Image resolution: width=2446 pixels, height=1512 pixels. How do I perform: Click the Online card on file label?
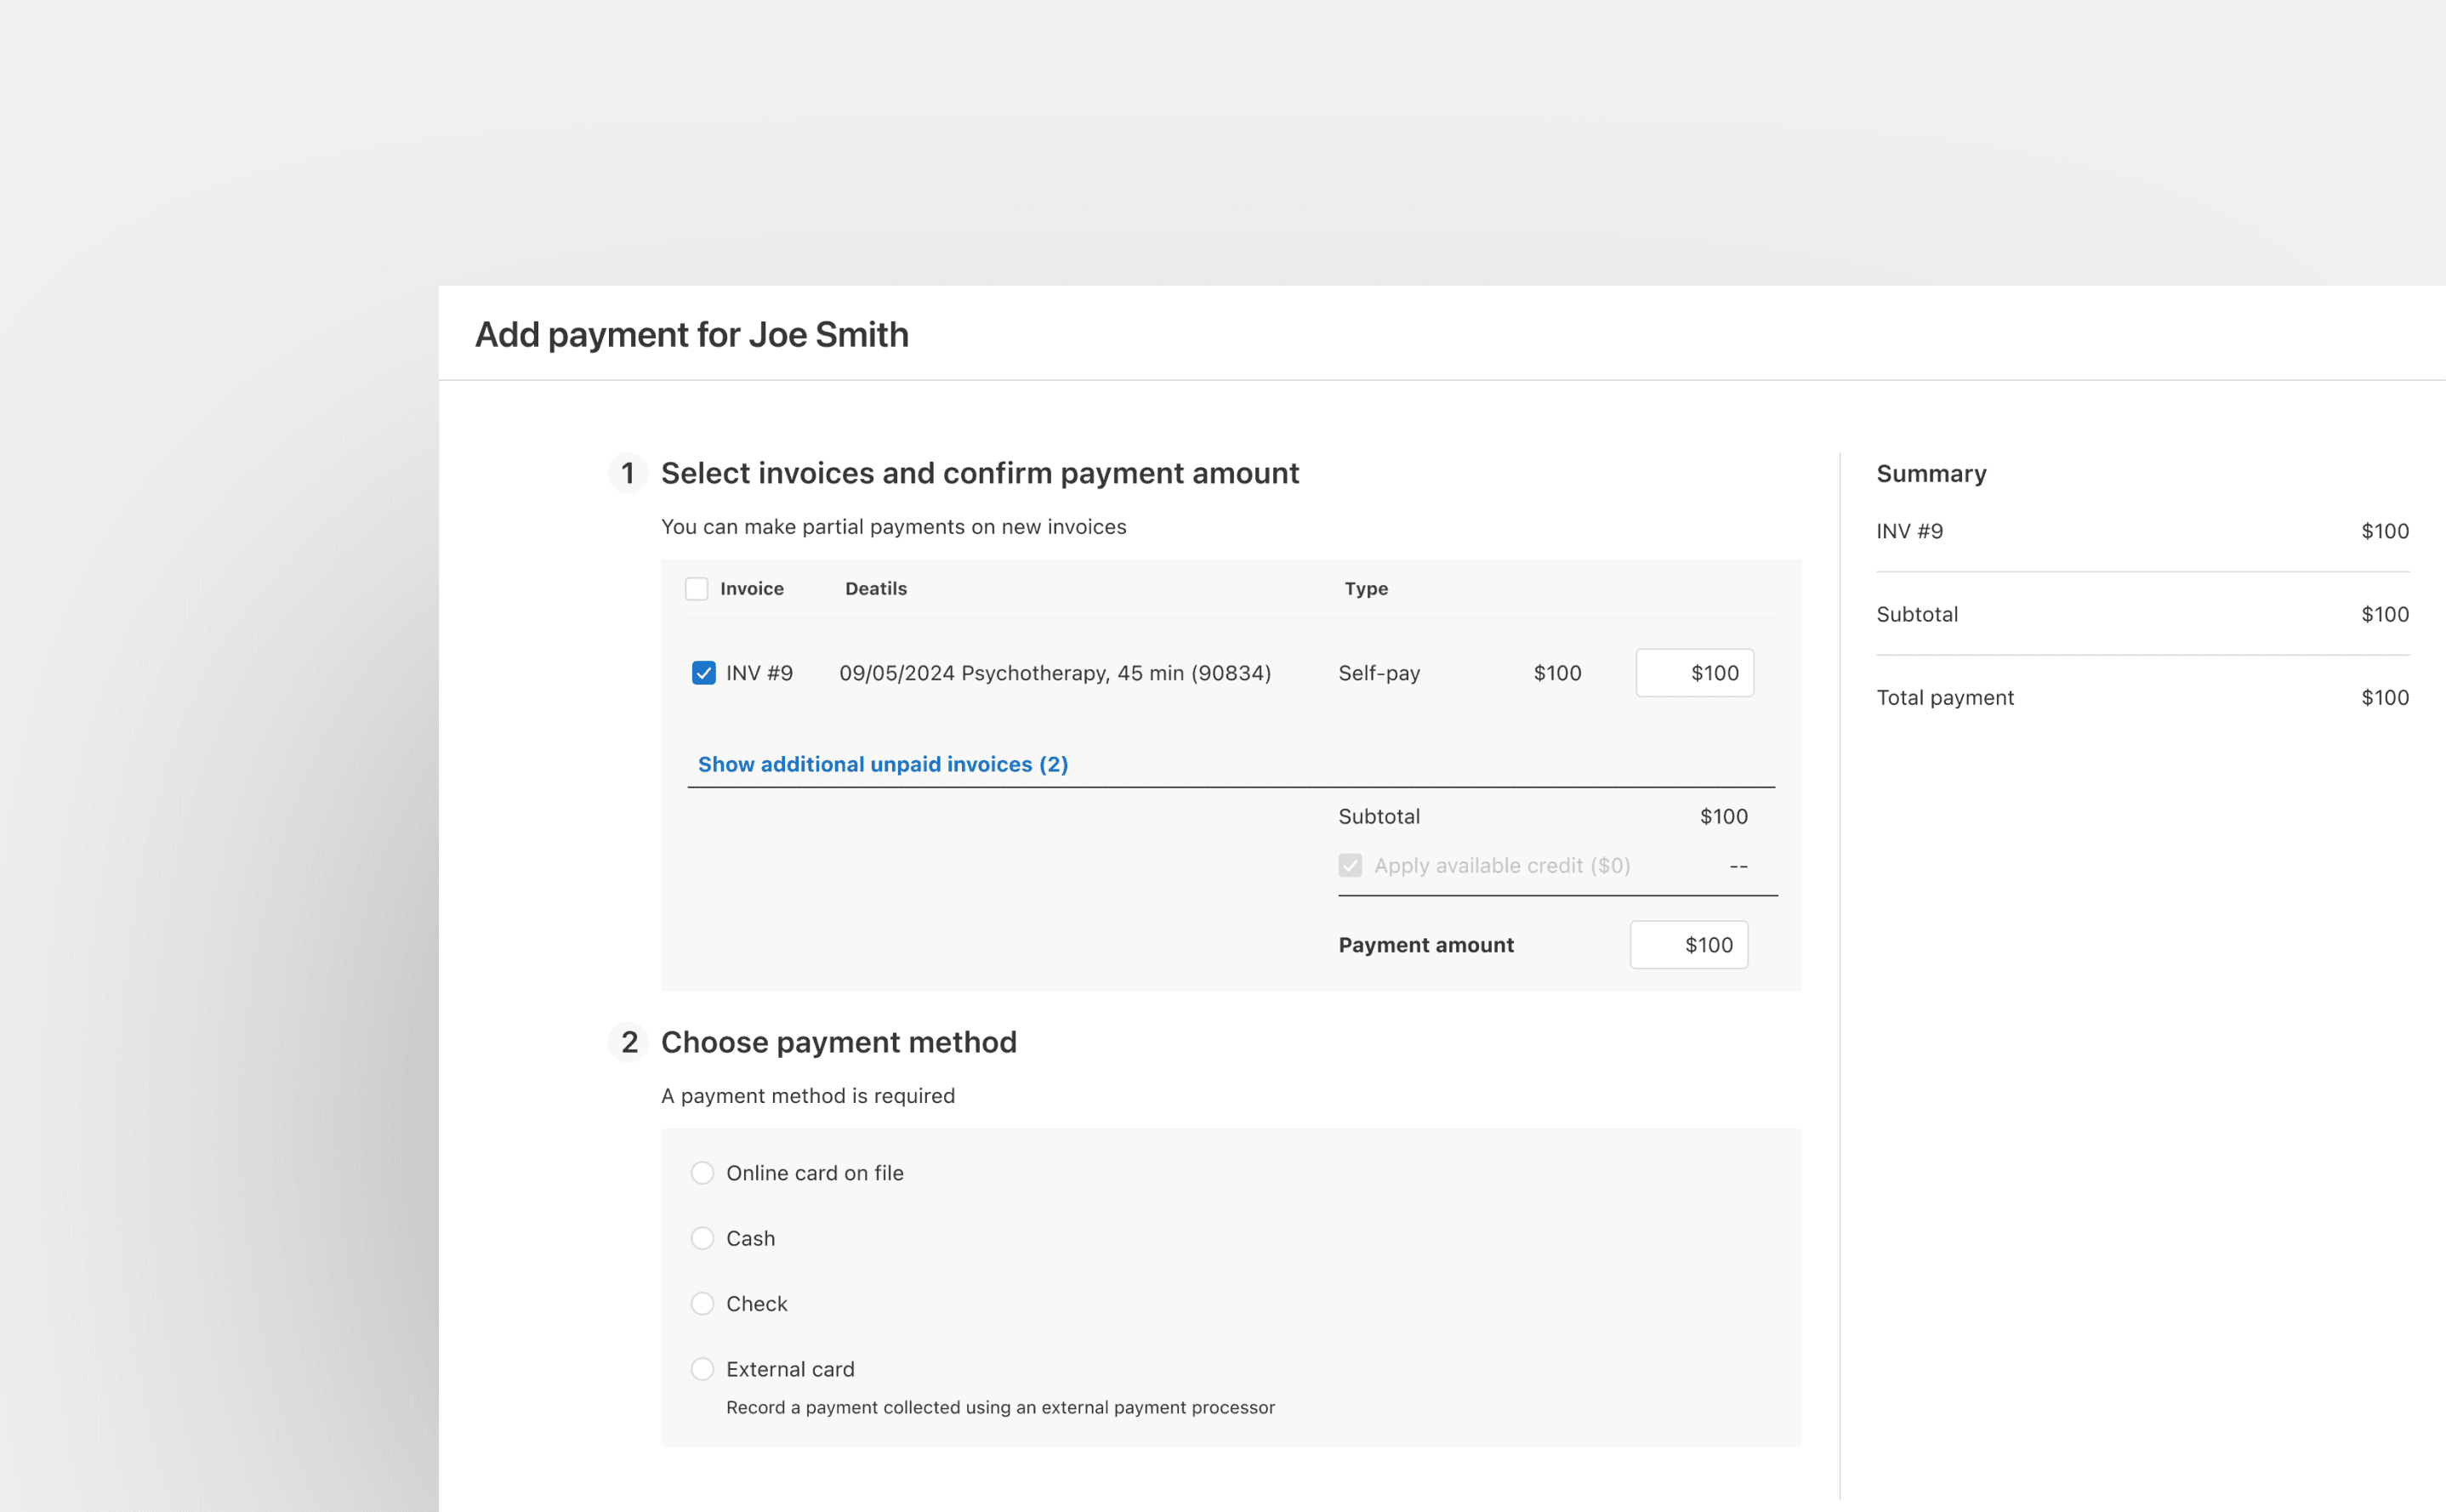click(x=814, y=1173)
